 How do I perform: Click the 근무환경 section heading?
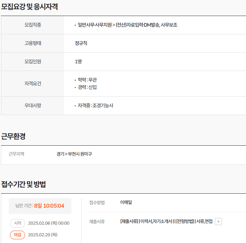pyautogui.click(x=13, y=136)
